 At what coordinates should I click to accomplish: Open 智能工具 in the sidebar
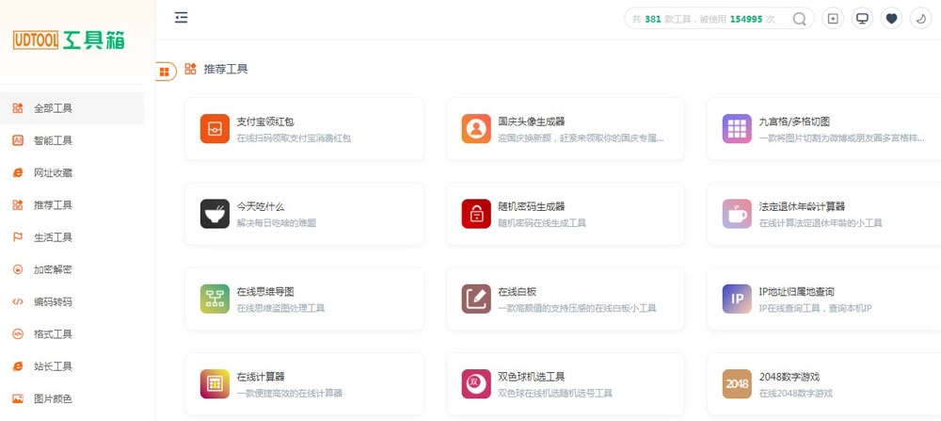point(72,140)
